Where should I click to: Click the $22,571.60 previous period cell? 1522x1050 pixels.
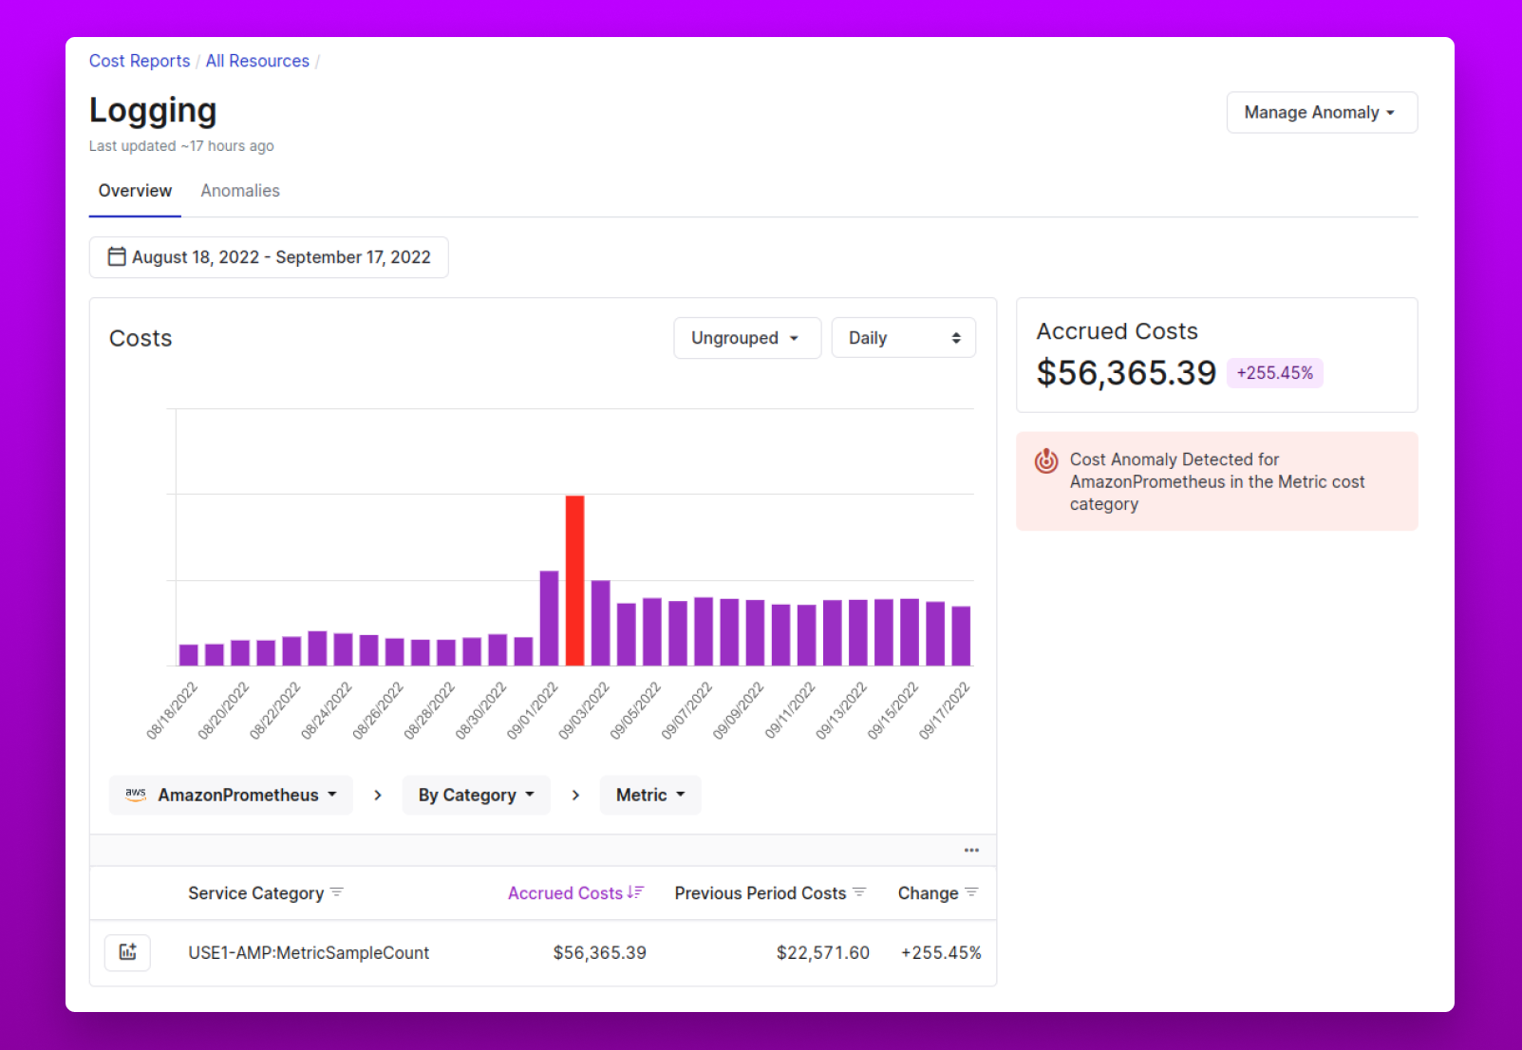822,952
